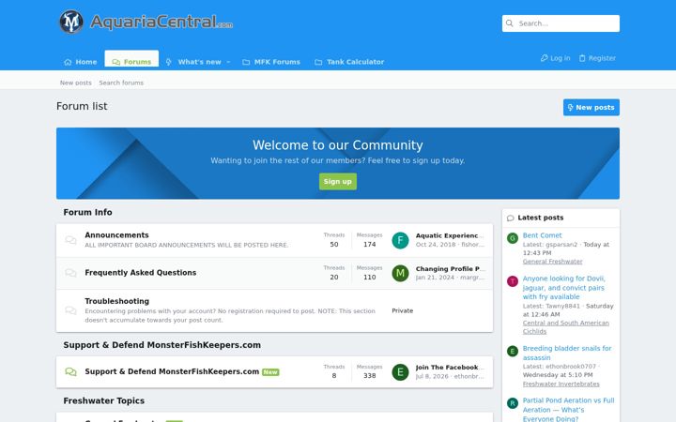Open Breeding bladder snails for assassin post
Screen dimensions: 676x422
point(567,353)
